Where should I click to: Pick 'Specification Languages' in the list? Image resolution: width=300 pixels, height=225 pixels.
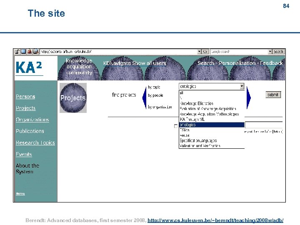[212, 141]
